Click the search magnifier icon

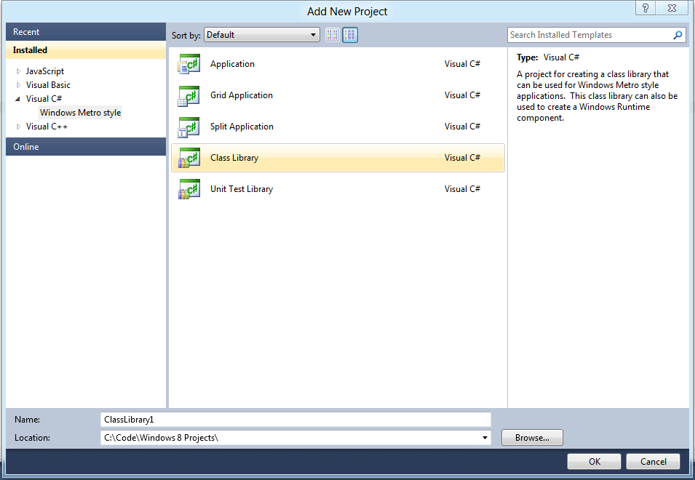click(678, 35)
